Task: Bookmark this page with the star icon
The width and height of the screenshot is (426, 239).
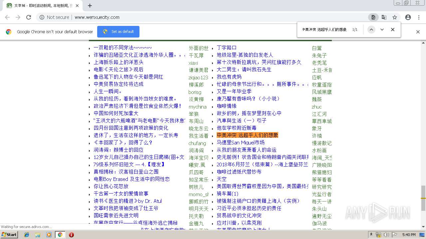Action: 395,17
